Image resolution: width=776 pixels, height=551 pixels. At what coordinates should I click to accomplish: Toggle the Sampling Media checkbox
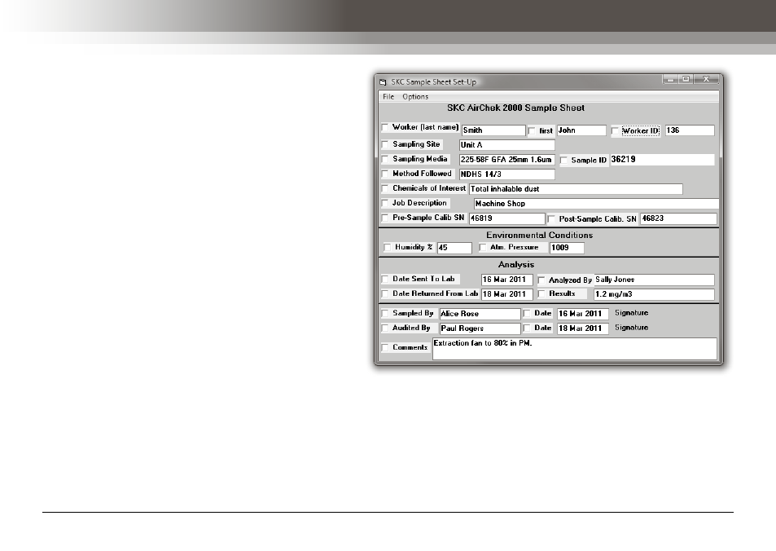coord(385,160)
